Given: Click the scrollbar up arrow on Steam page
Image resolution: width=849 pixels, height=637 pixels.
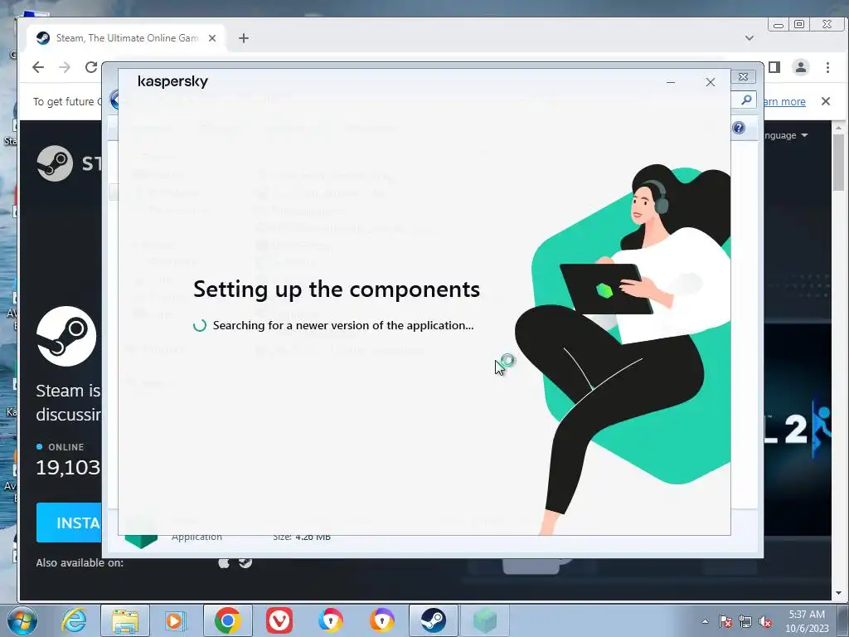Looking at the screenshot, I should tap(838, 129).
